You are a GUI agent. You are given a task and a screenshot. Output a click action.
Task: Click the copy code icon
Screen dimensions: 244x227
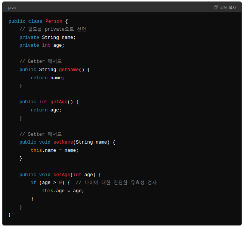pos(216,7)
